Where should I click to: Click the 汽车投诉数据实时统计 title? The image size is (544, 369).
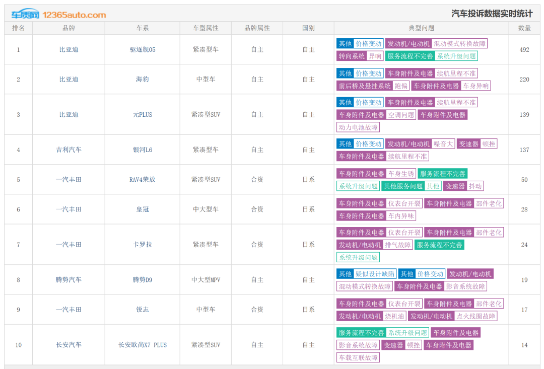point(492,14)
